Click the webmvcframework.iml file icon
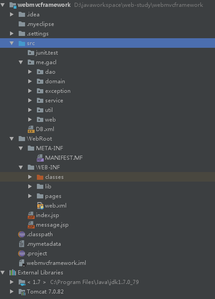 pos(22,263)
